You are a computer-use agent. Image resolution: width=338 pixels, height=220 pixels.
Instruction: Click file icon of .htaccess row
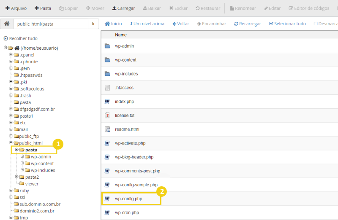(107, 88)
